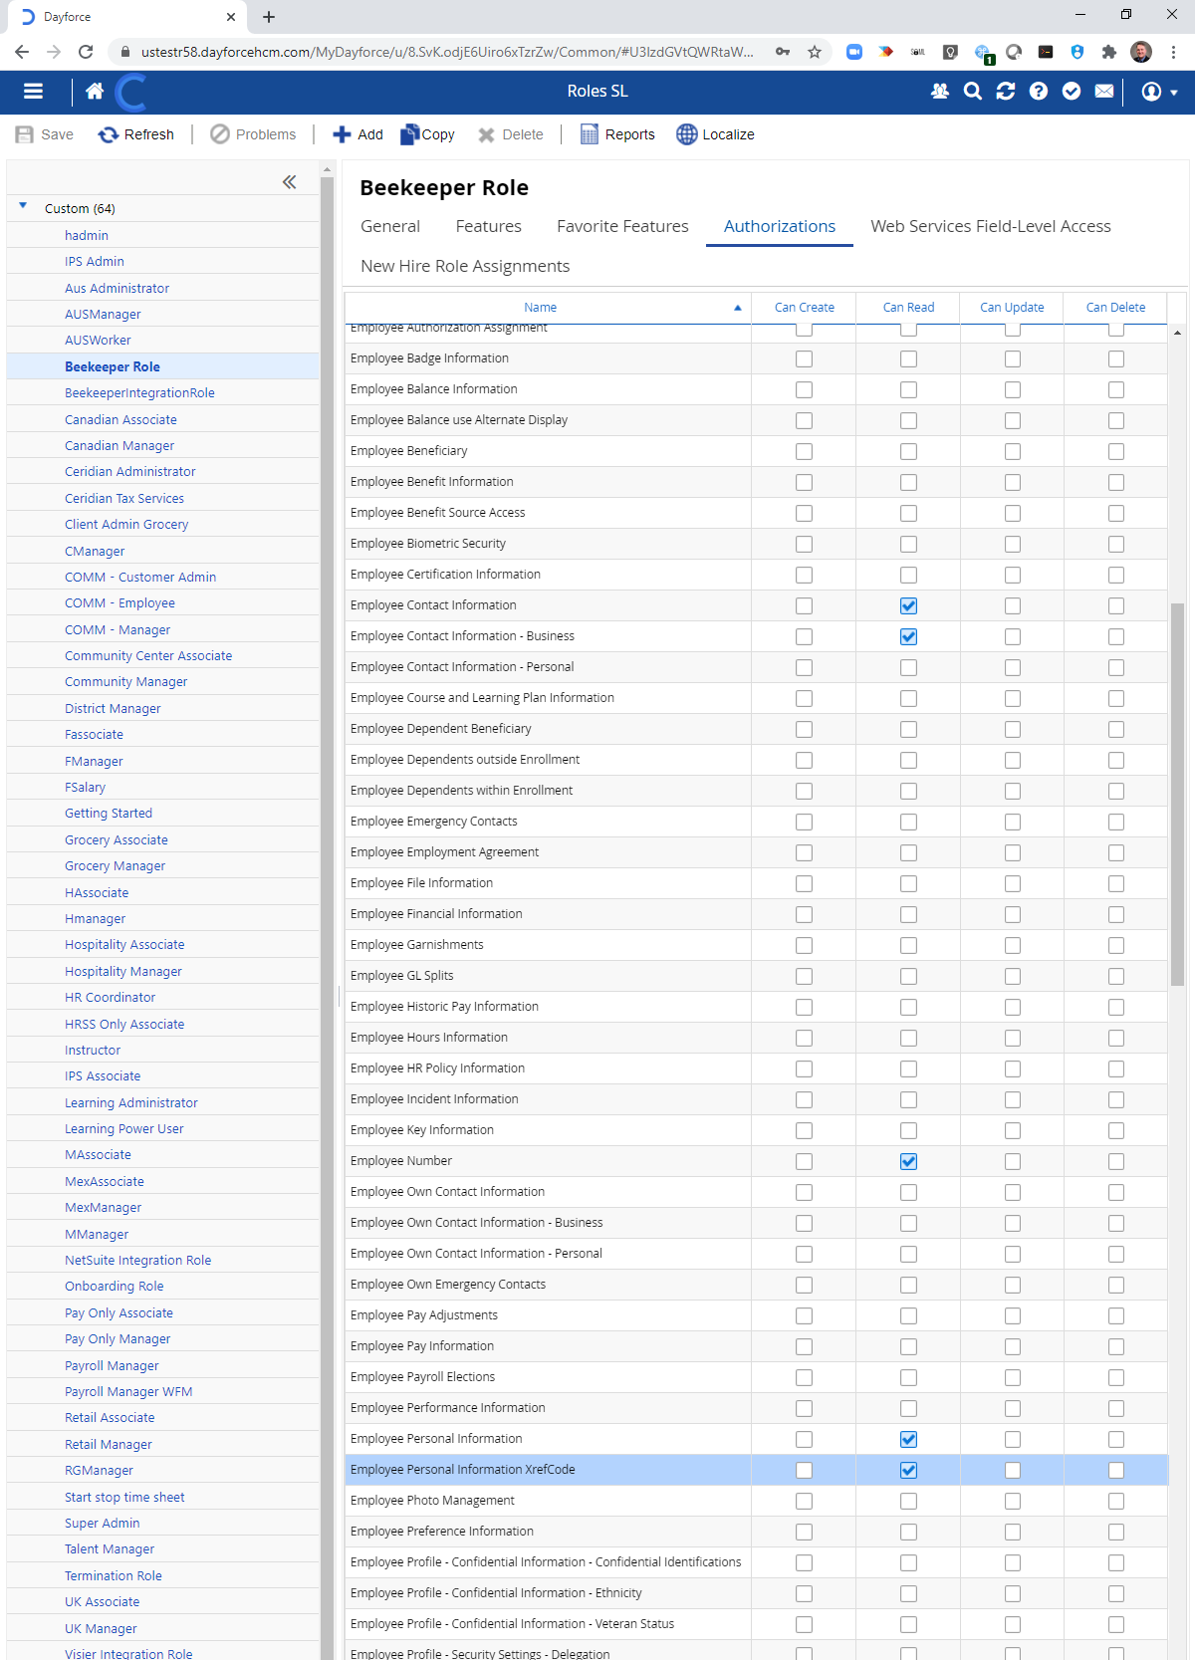Click the authorizations grid vertical scrollbar
The width and height of the screenshot is (1195, 1660).
coord(1177,794)
